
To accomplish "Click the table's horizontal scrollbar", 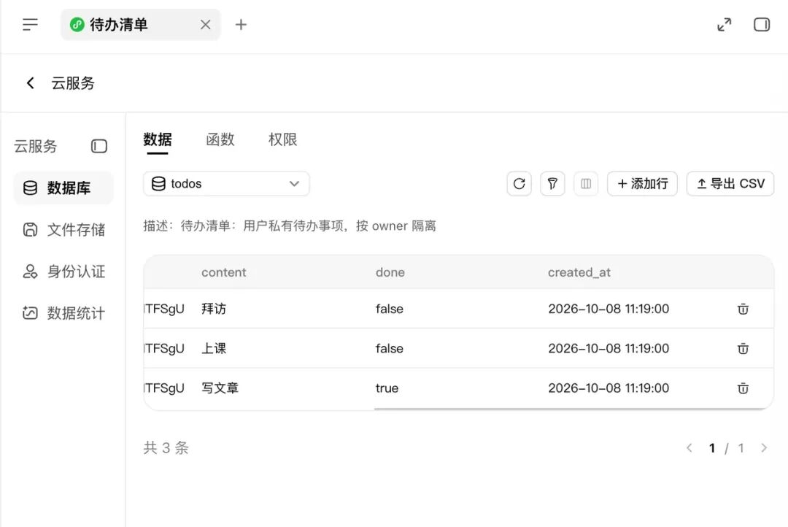I will (571, 409).
